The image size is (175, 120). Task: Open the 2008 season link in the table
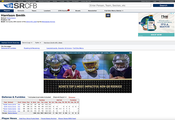[x=6, y=105]
